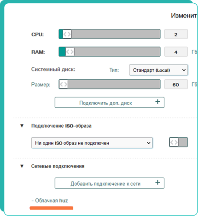Toggle the ISO image connection switch
Screen dimensions: 198x216
[x=178, y=142]
